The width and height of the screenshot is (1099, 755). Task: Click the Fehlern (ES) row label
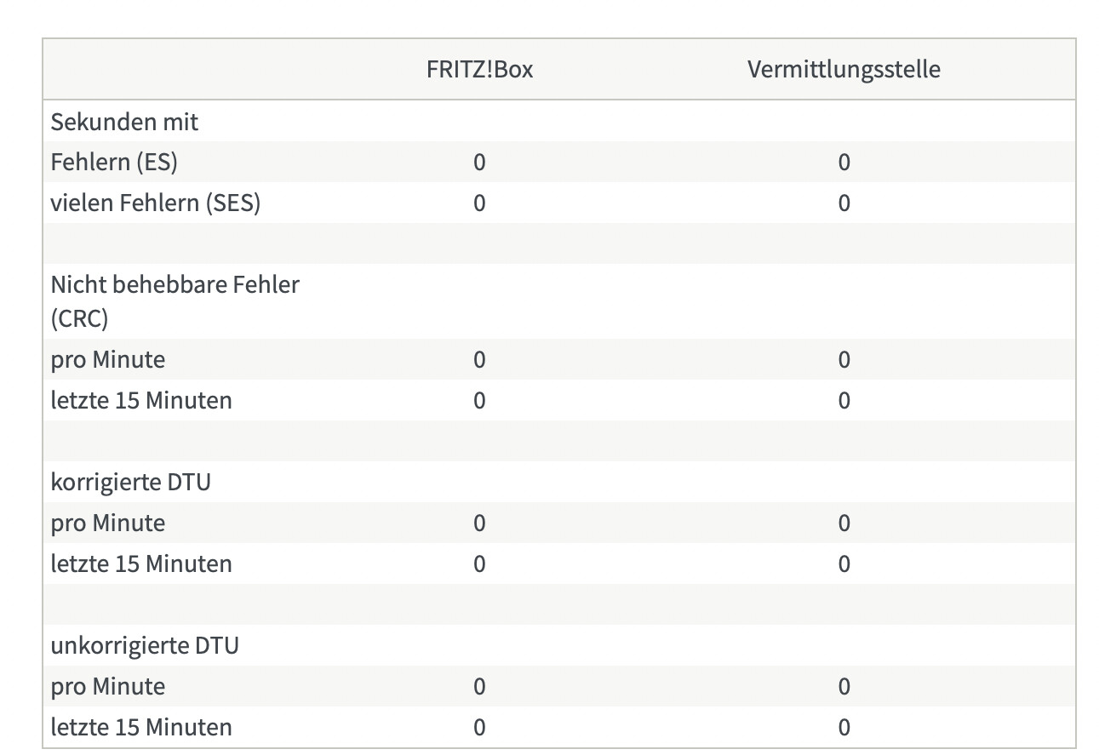pyautogui.click(x=114, y=162)
